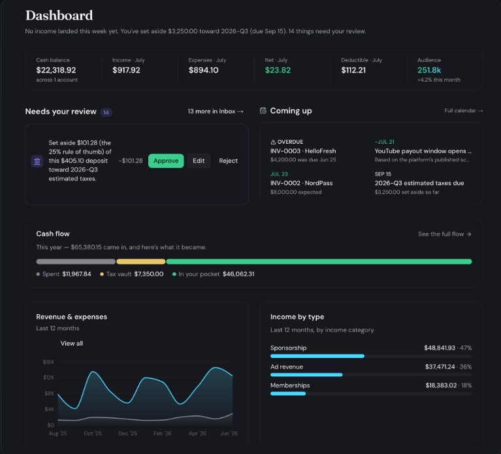
Task: Click the Dashboard page heading
Action: click(59, 15)
